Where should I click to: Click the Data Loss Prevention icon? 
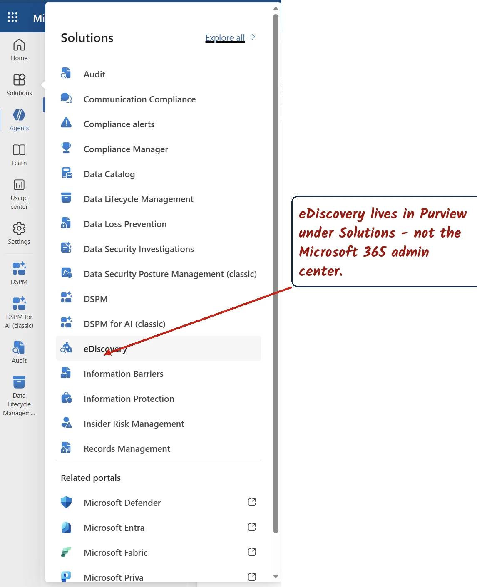66,223
